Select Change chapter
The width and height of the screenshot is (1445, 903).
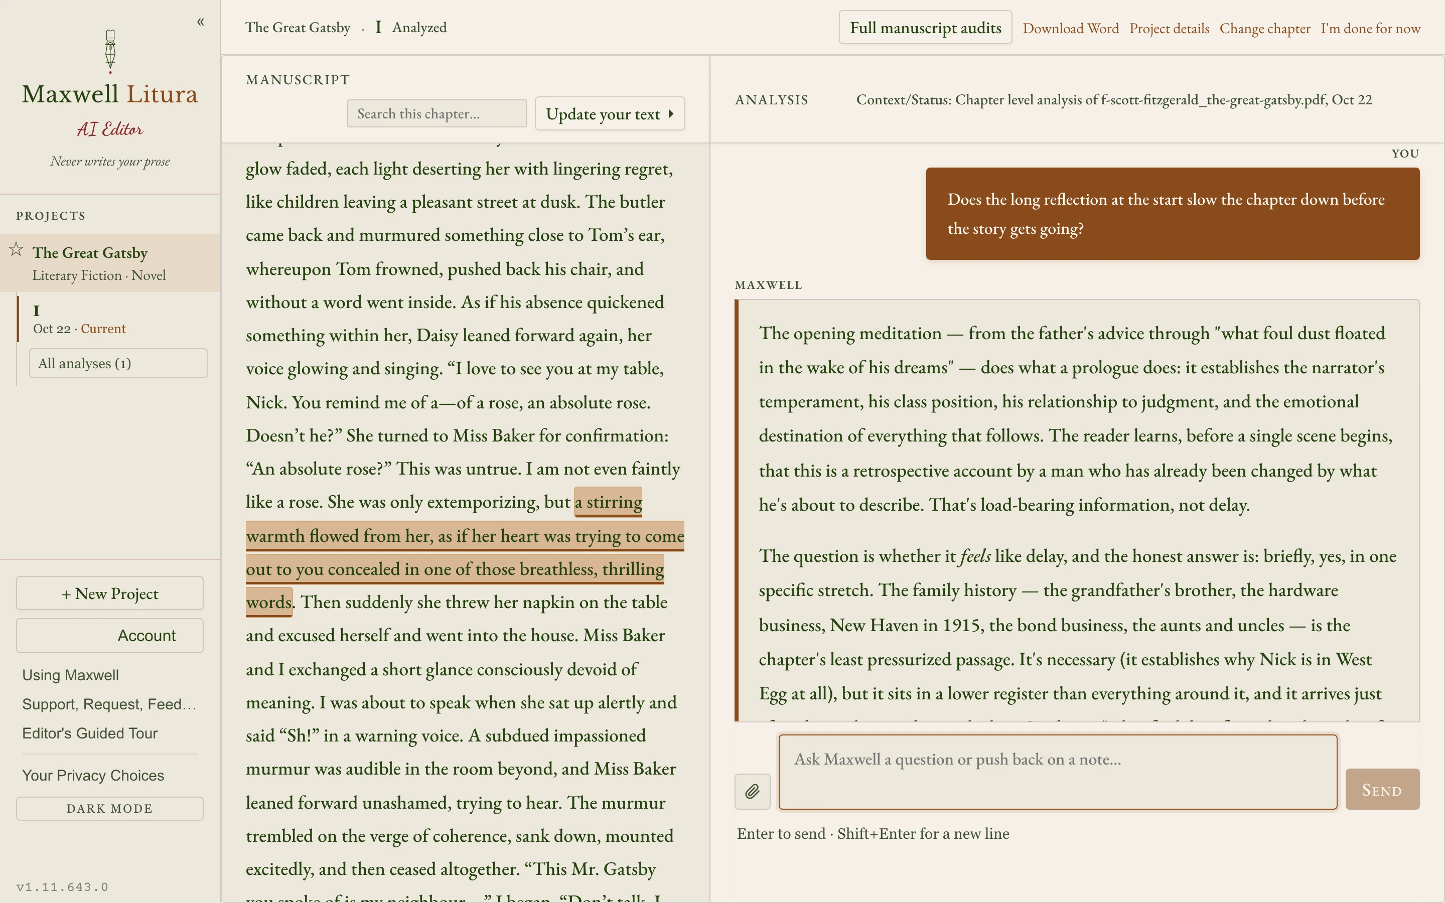click(x=1265, y=28)
